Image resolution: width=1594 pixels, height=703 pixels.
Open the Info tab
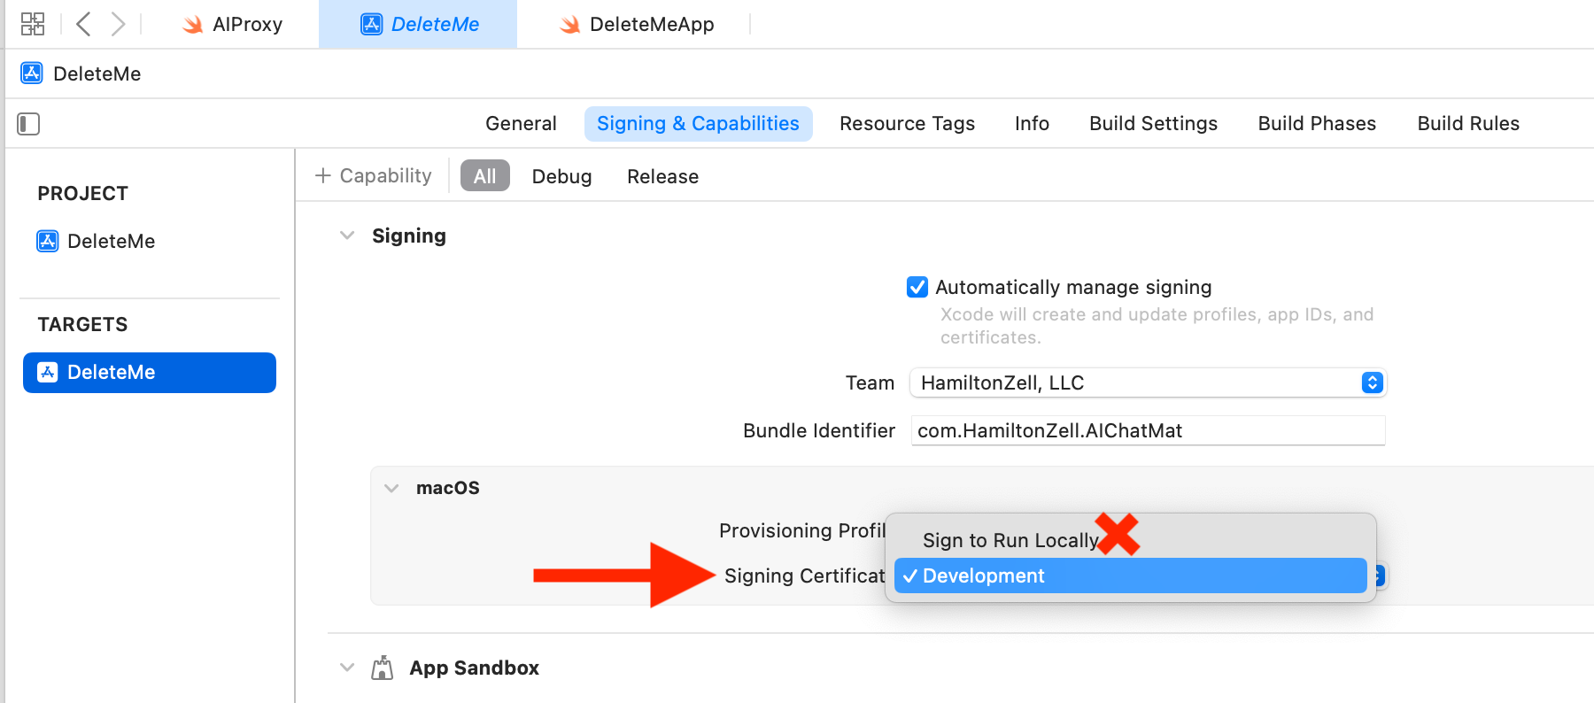[1032, 123]
